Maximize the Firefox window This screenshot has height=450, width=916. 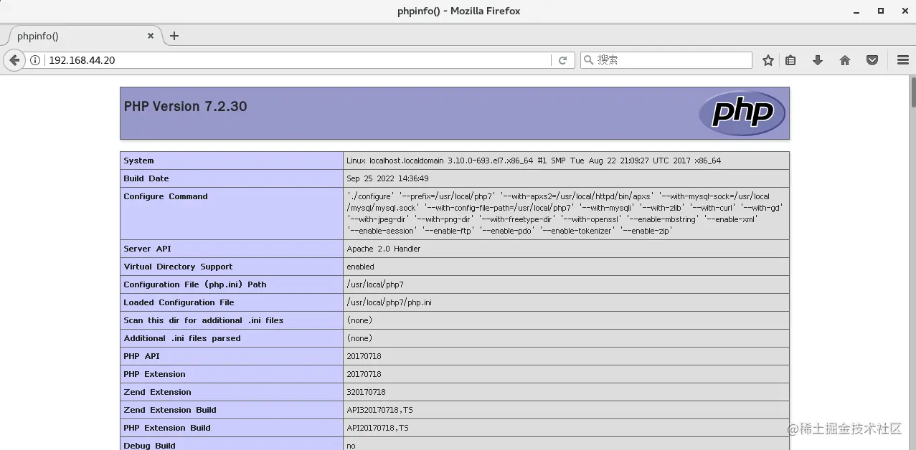pos(881,11)
